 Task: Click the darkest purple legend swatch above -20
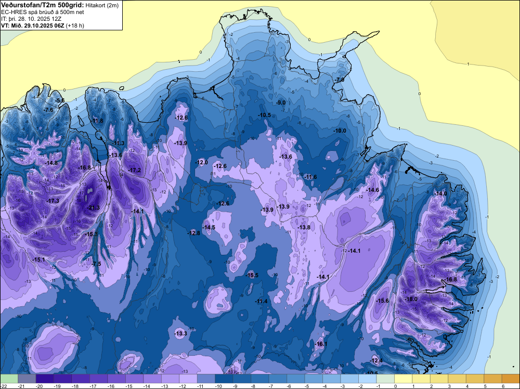45,379
